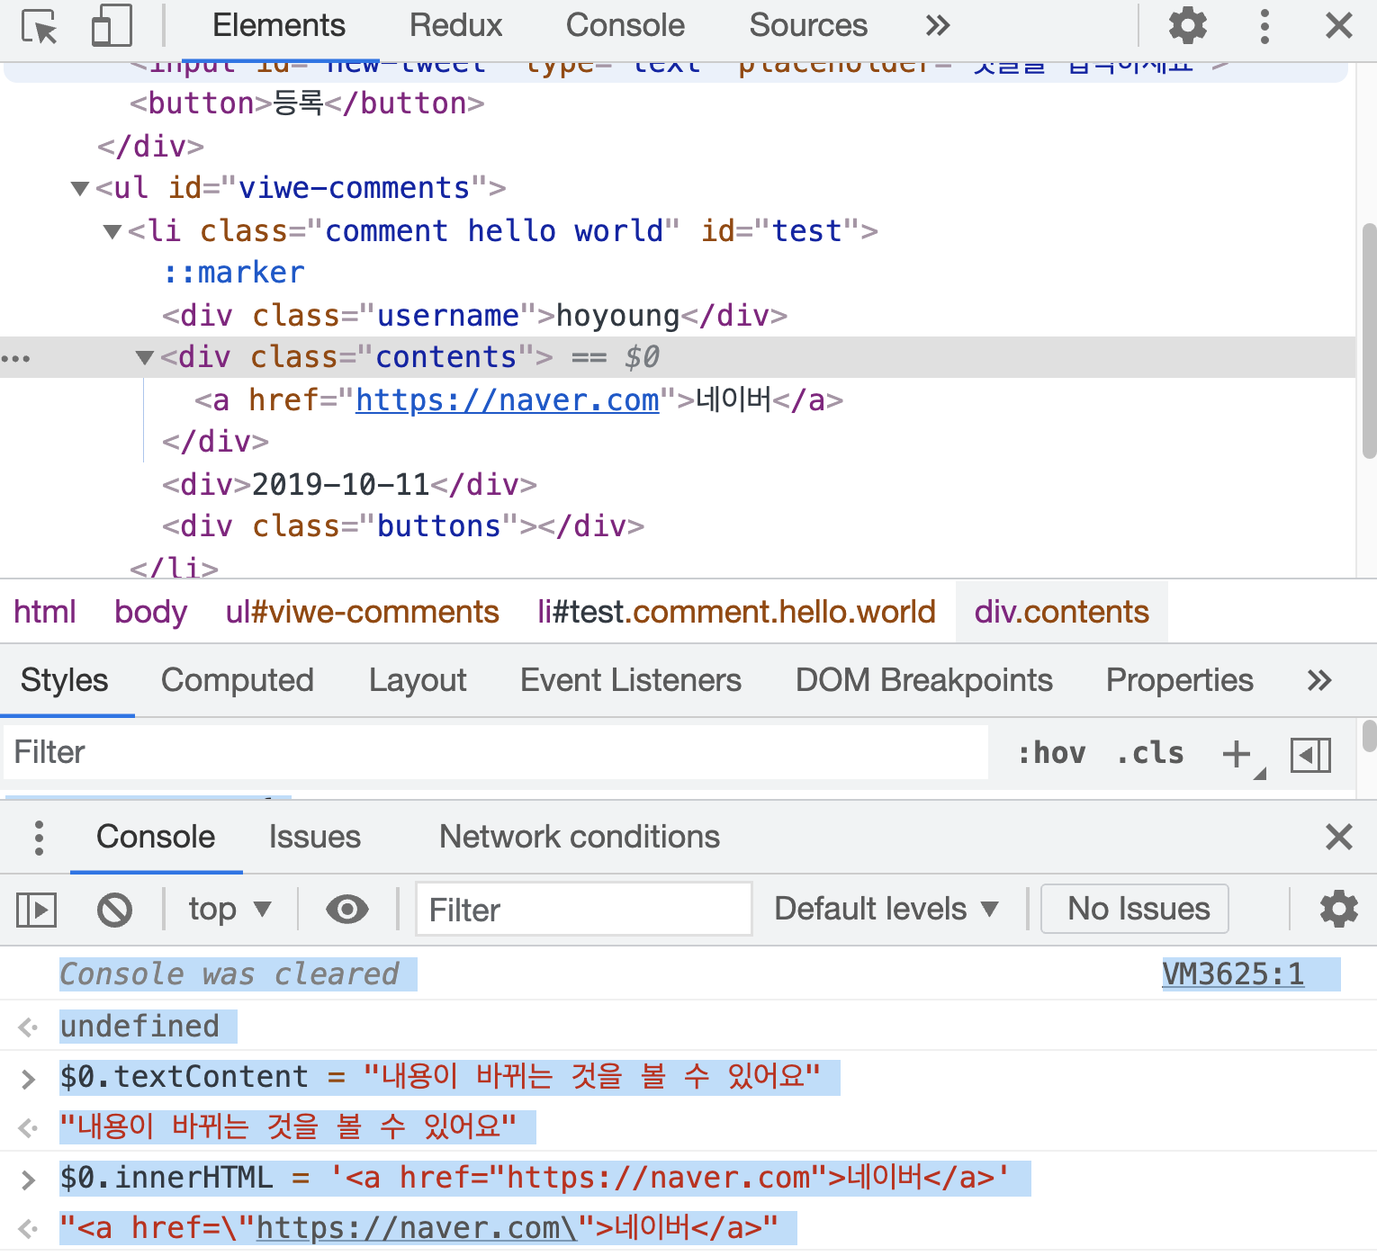Viewport: 1377px width, 1256px height.
Task: Click the https://naver.com link in console output
Action: (x=417, y=1228)
